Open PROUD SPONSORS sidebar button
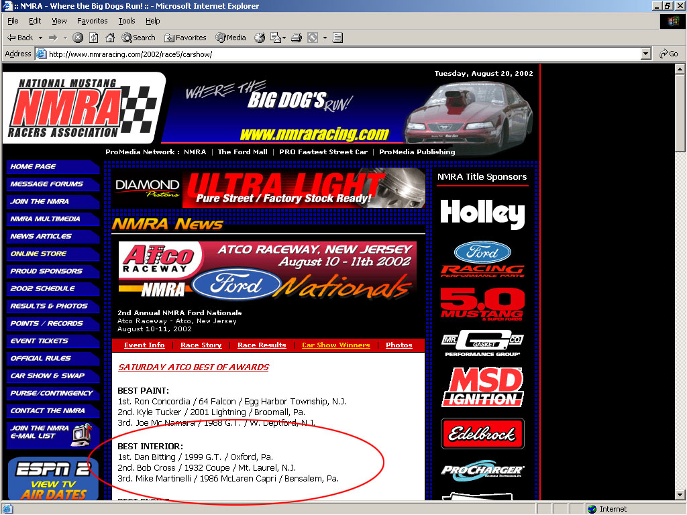 coord(53,272)
